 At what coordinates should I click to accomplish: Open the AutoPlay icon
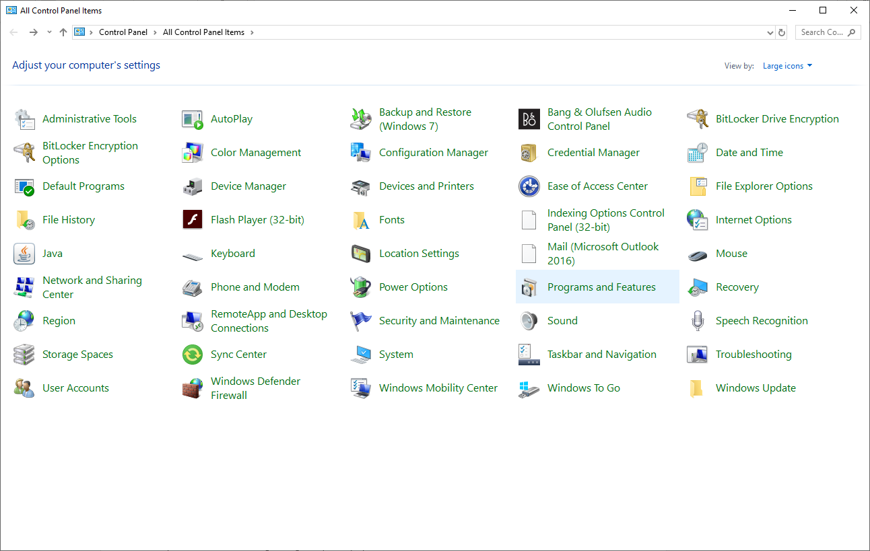[193, 119]
